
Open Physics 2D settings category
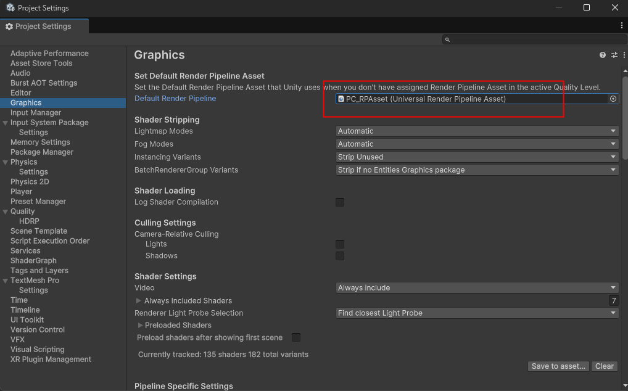point(30,182)
